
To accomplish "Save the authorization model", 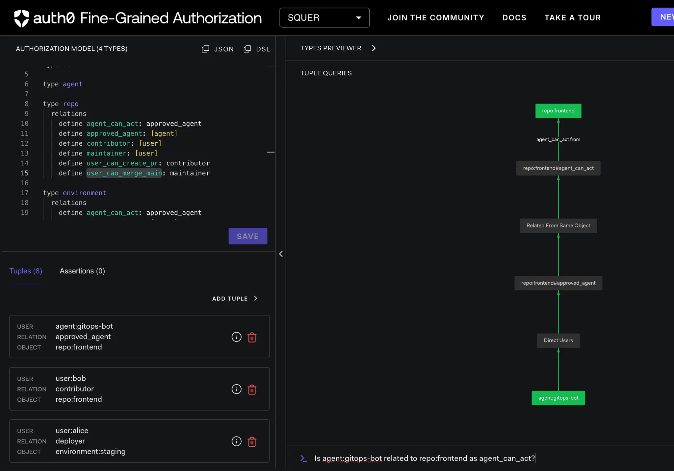I will point(247,236).
